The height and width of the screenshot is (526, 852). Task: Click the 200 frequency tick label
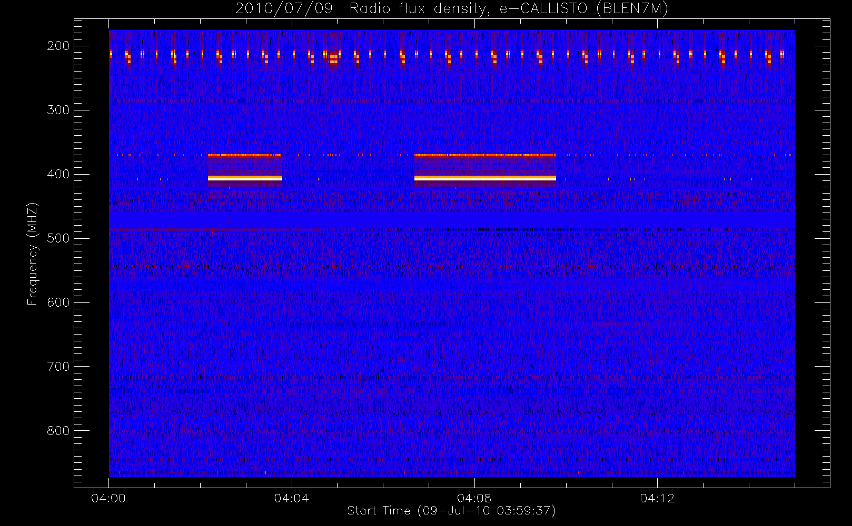tap(58, 46)
